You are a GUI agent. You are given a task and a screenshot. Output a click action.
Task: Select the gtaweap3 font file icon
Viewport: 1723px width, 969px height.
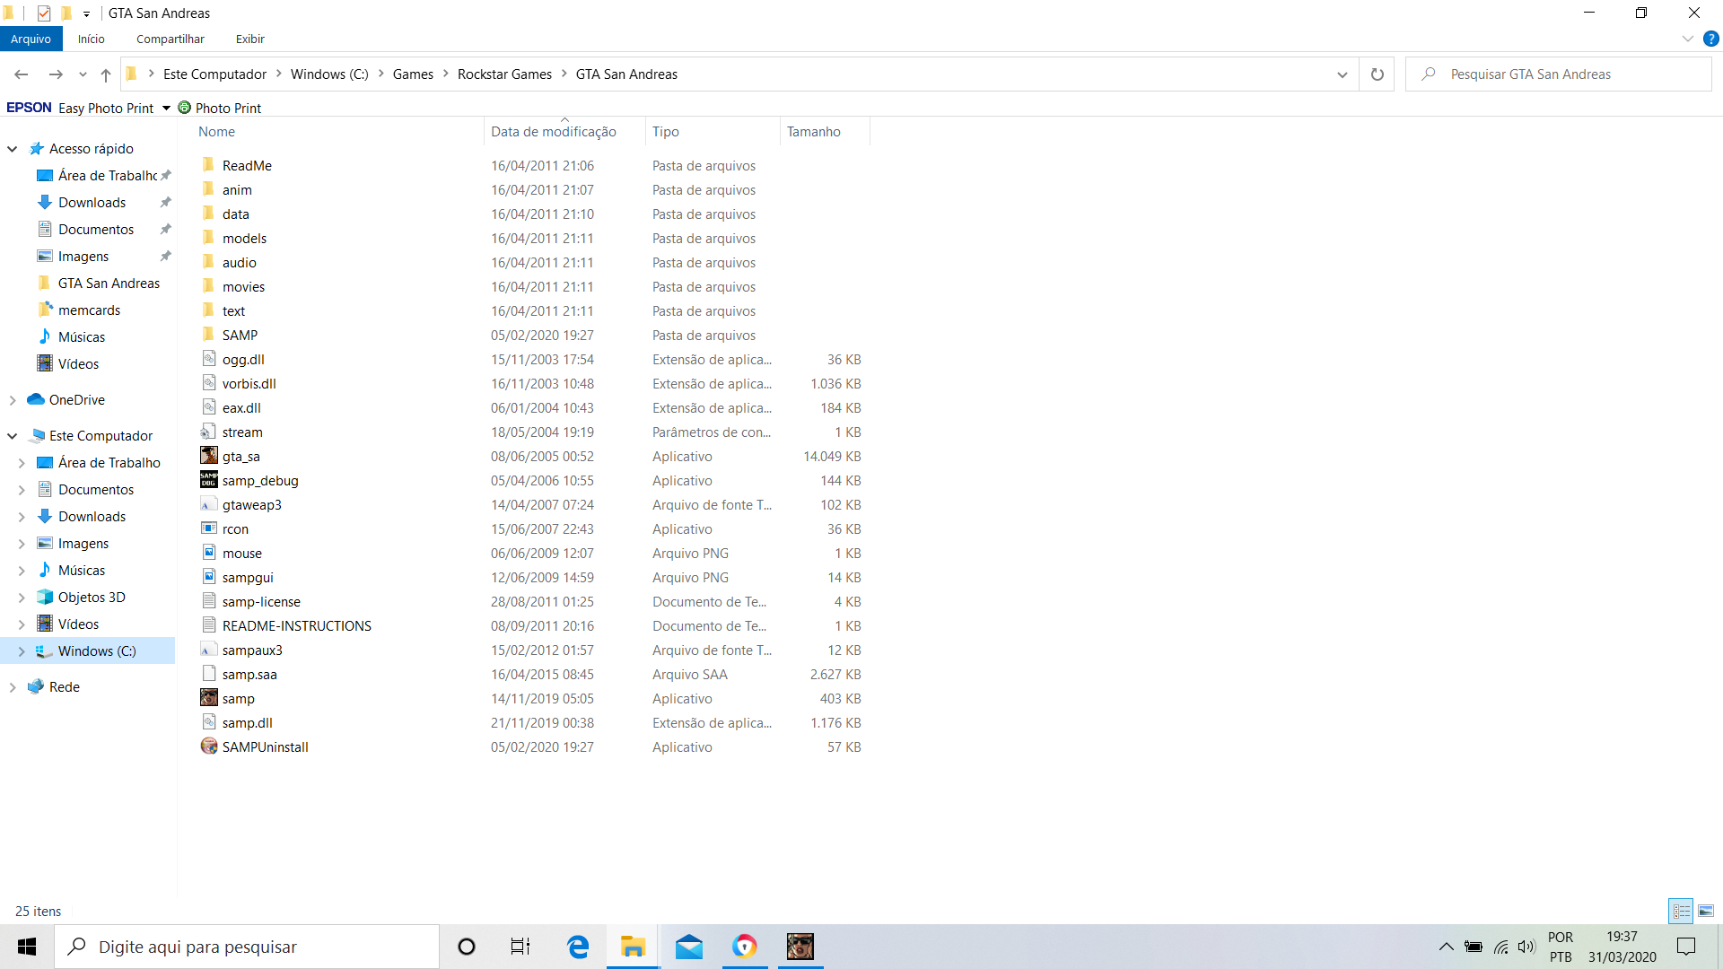pyautogui.click(x=209, y=504)
